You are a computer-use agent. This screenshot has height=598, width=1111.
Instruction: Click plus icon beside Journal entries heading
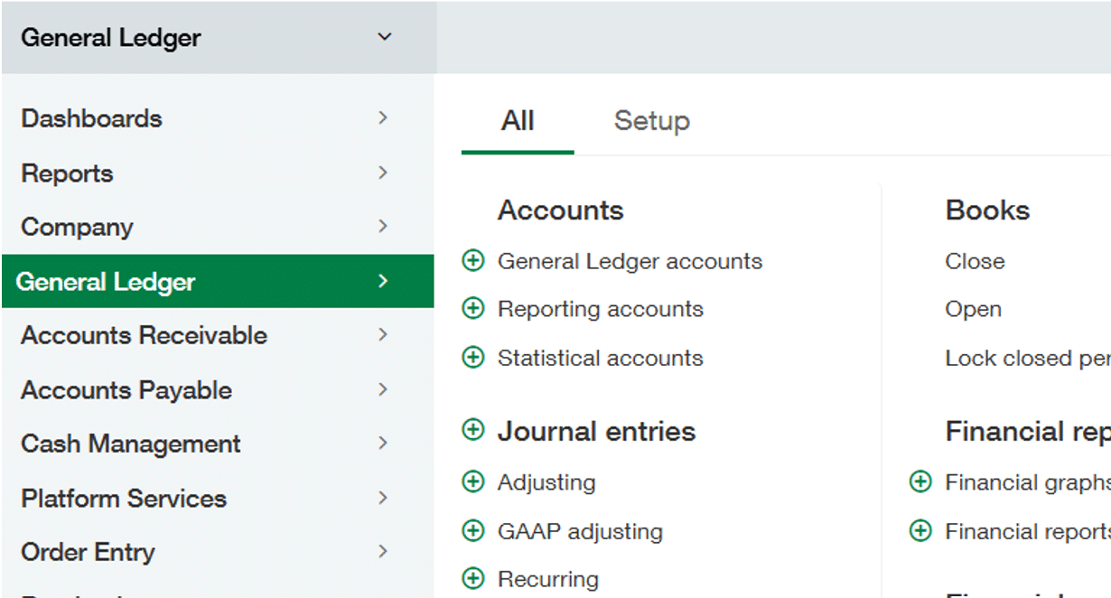coord(472,430)
